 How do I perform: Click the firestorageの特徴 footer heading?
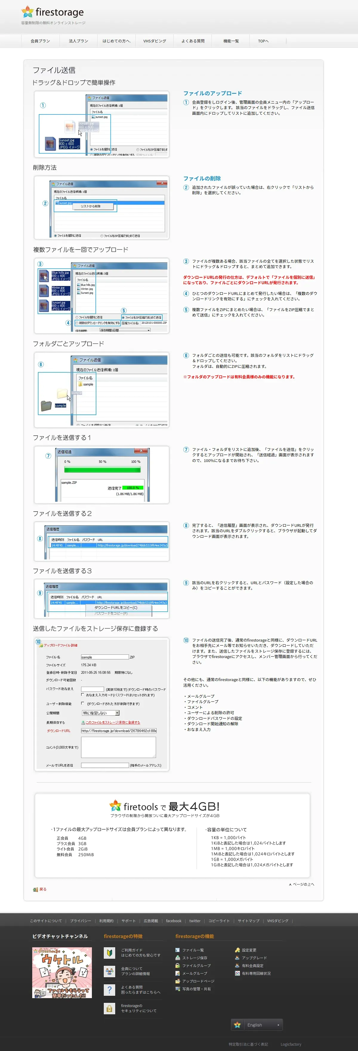[x=123, y=936]
